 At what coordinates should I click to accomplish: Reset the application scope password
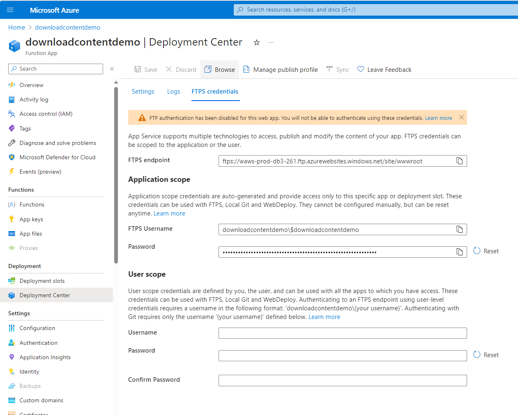[x=486, y=251]
